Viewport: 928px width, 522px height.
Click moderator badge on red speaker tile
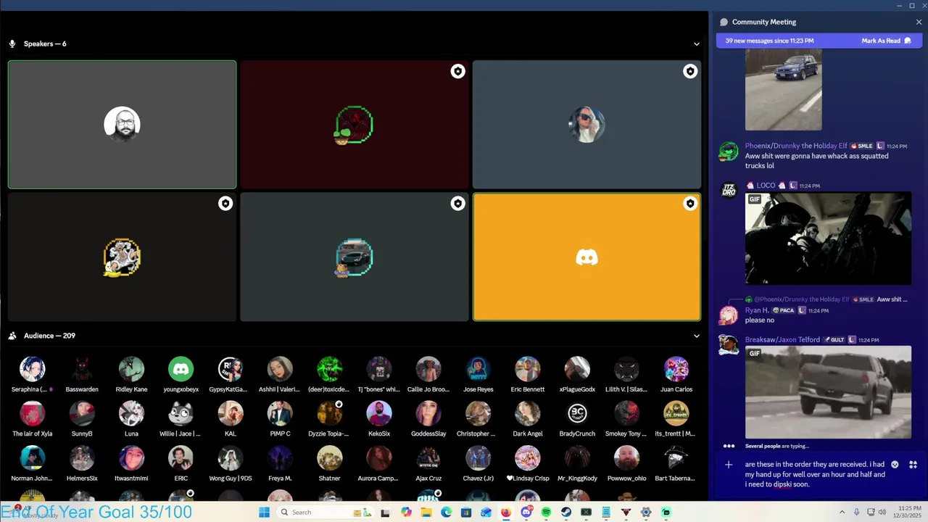[x=457, y=71]
